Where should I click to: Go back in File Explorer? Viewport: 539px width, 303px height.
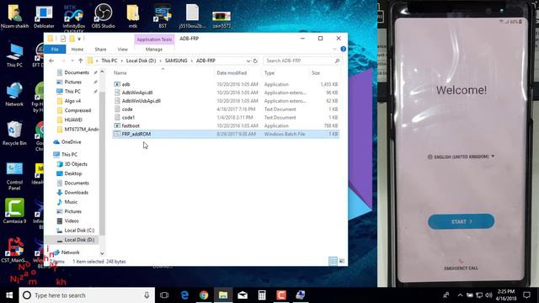coord(51,61)
